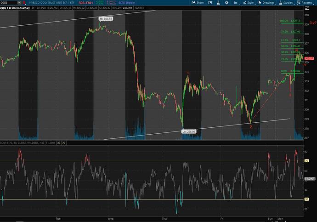The width and height of the screenshot is (317, 222).
Task: Click the Lo: 298.09 price bubble
Action: click(x=189, y=131)
